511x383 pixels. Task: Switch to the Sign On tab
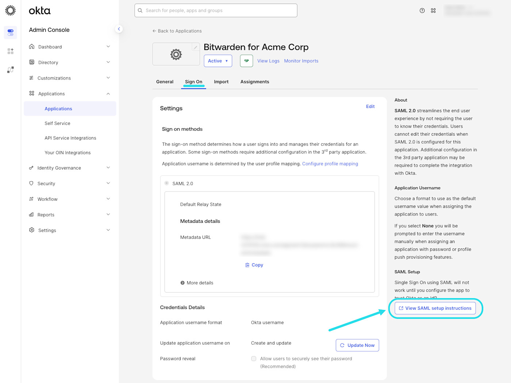pos(193,82)
